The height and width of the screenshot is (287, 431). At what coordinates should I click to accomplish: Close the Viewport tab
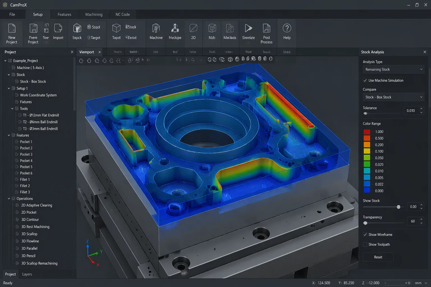coord(99,52)
